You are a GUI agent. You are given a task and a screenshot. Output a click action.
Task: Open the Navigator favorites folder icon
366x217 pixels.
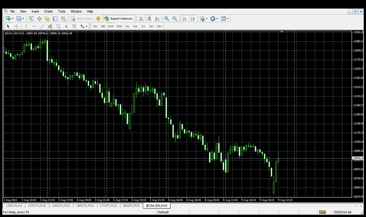(47, 19)
